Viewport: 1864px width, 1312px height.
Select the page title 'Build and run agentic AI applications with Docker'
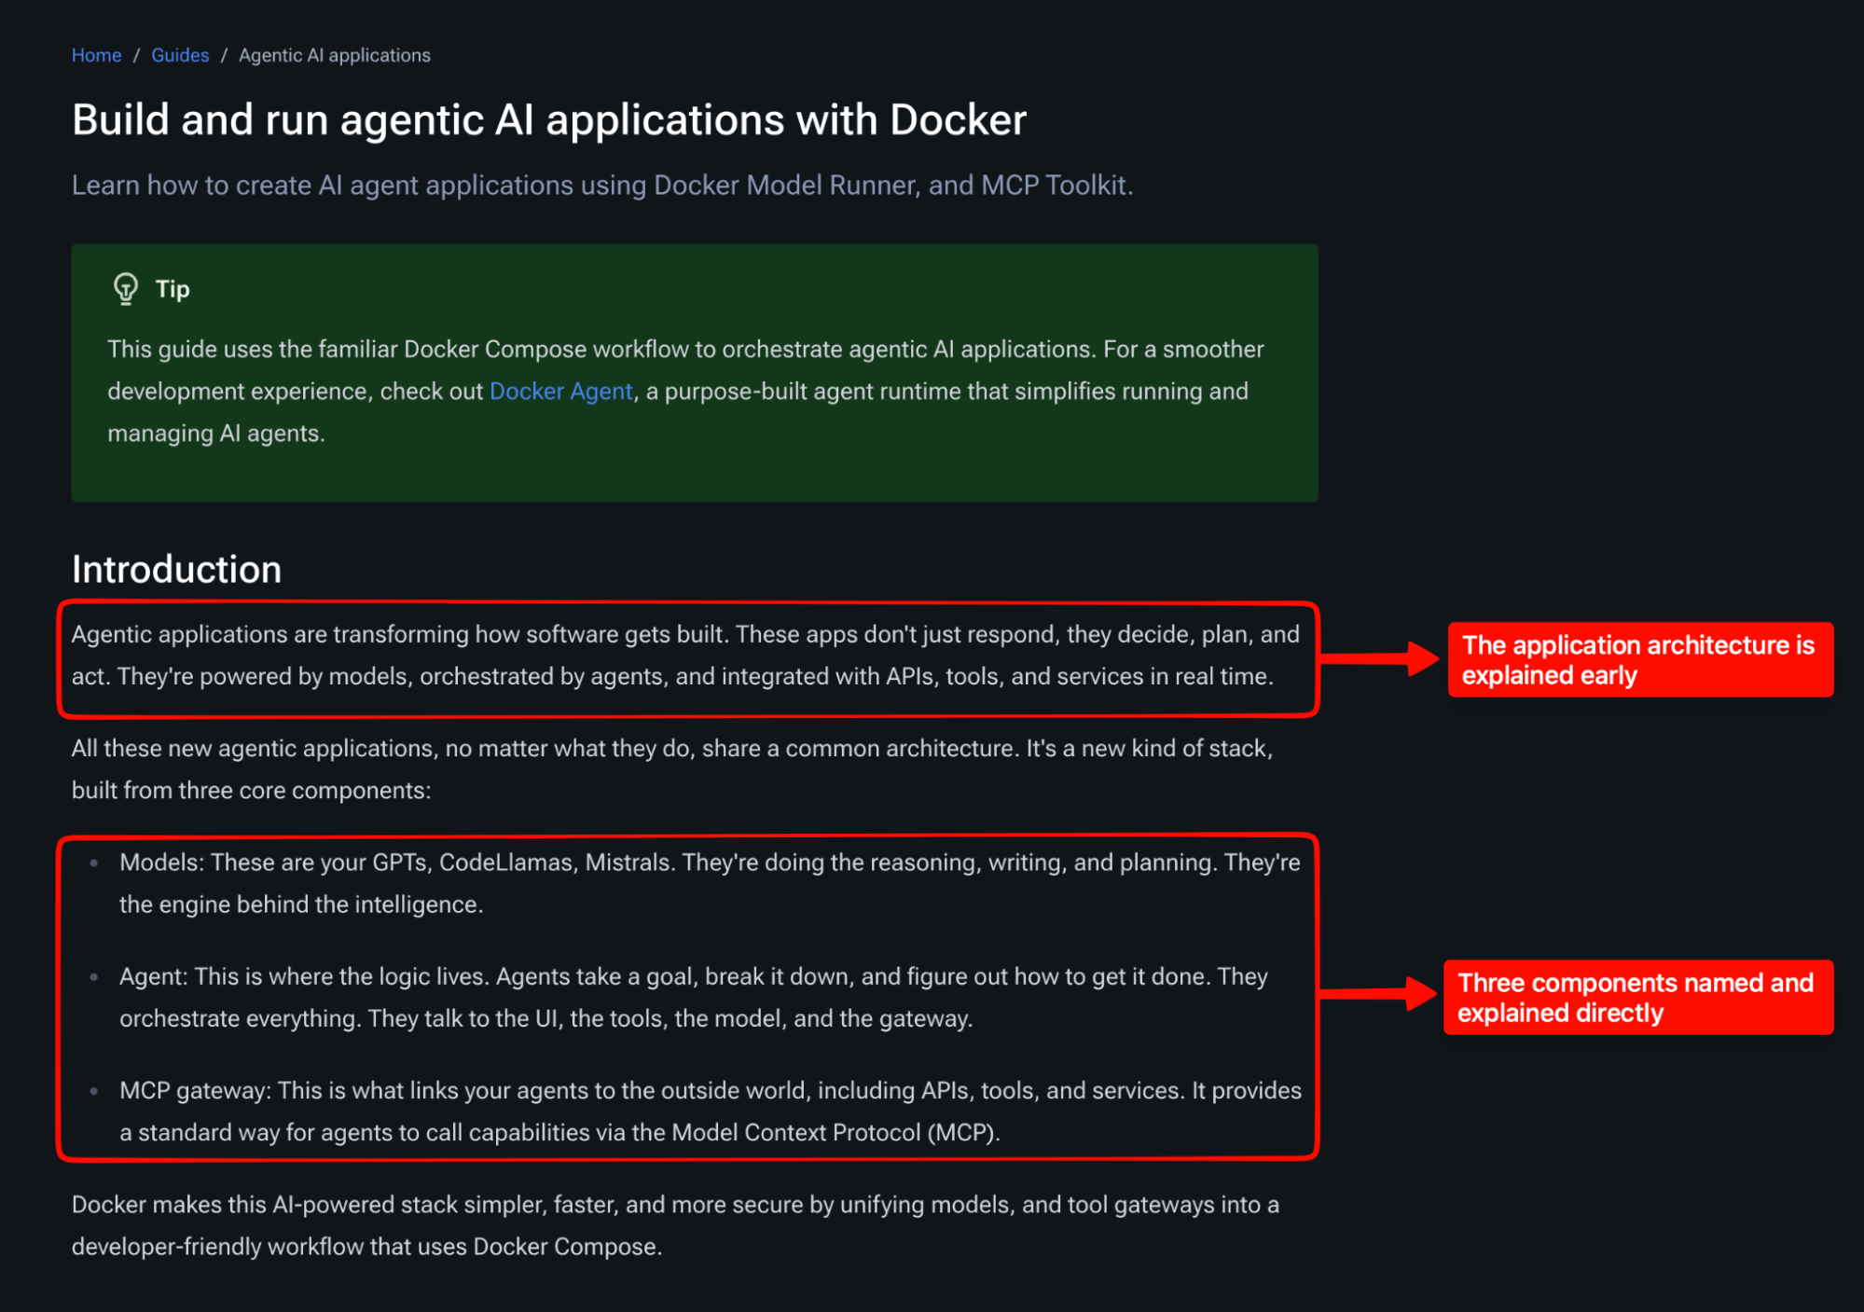pos(549,119)
